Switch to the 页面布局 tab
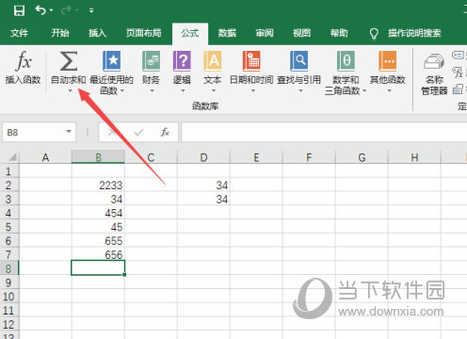The height and width of the screenshot is (339, 467). pos(143,33)
